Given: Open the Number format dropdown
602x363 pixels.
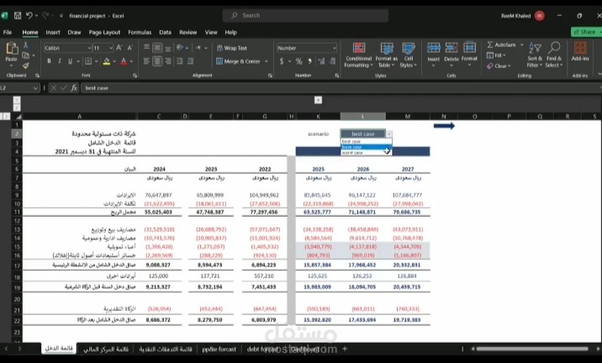Looking at the screenshot, I should point(335,48).
